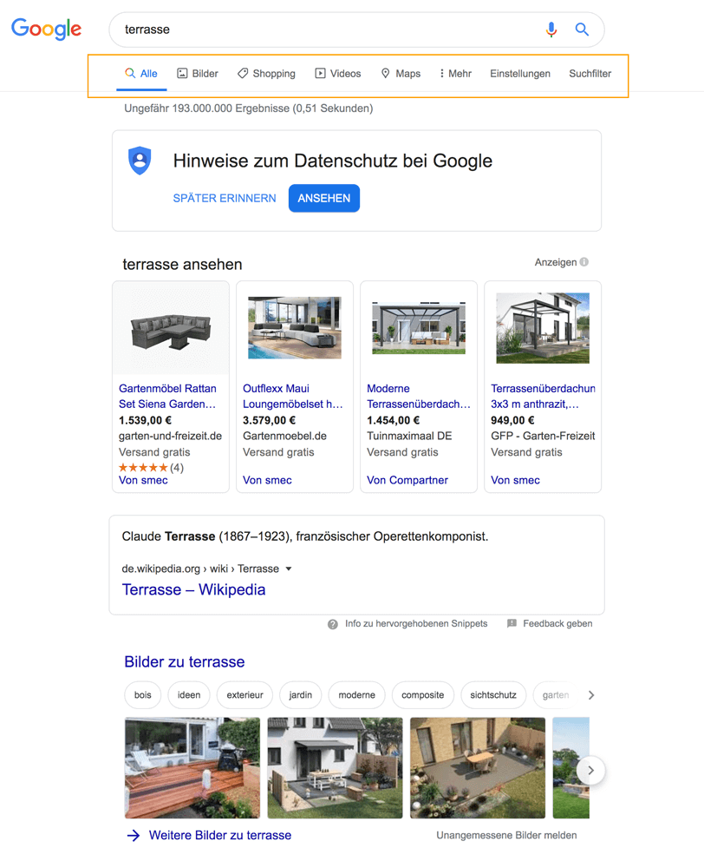Click the Maps pin icon
The height and width of the screenshot is (861, 704).
[x=383, y=73]
